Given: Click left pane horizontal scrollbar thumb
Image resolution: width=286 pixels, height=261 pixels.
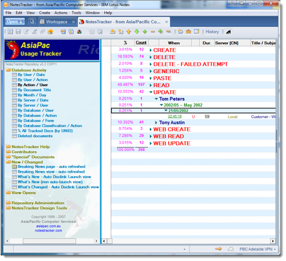Looking at the screenshot, I should click(x=49, y=241).
